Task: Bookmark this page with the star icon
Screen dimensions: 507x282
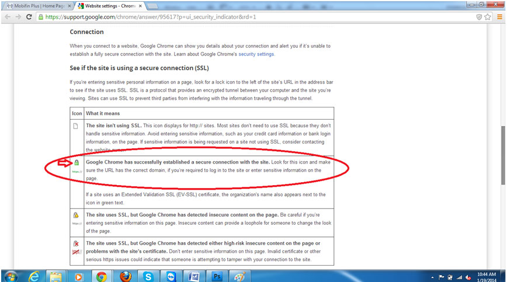Action: pyautogui.click(x=488, y=17)
